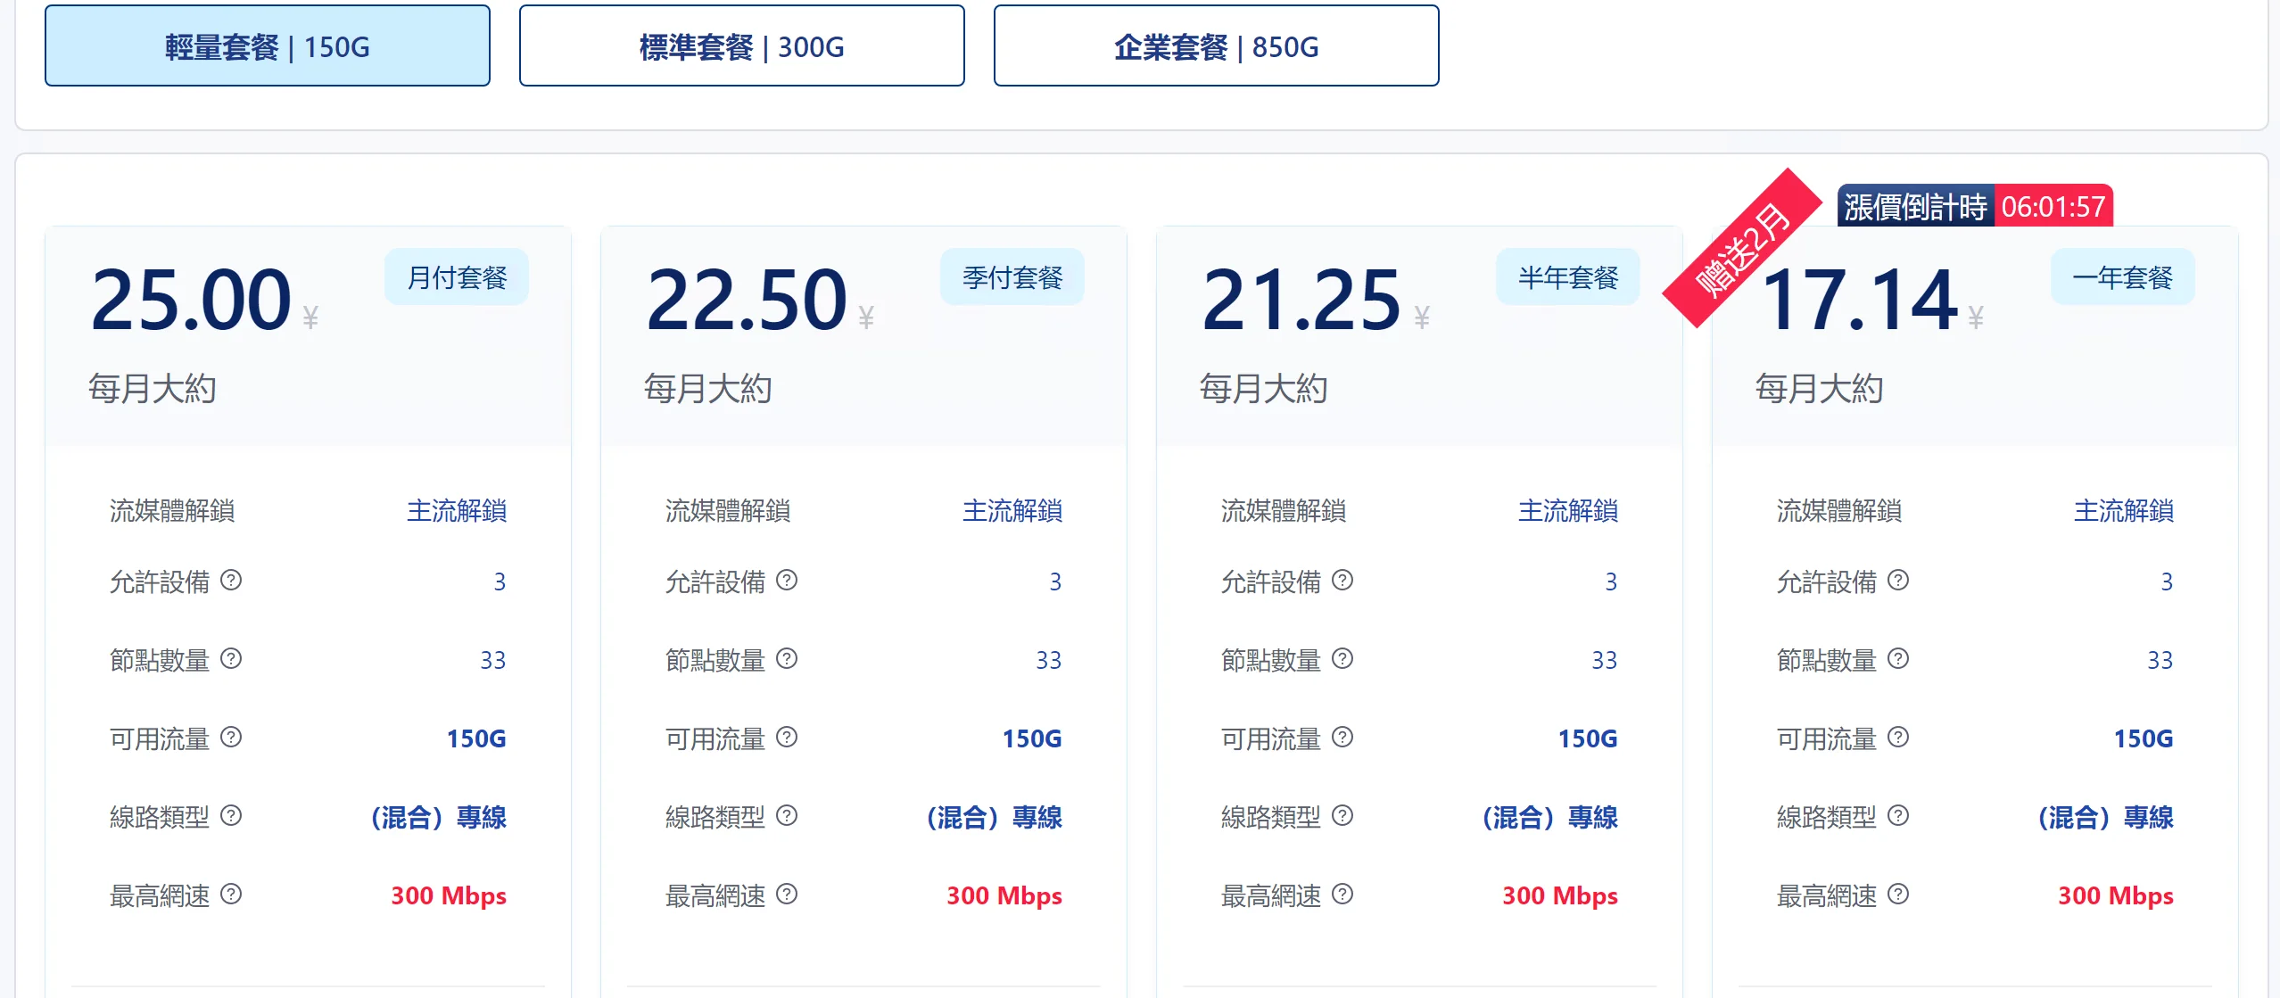Click 300 Mbps in the yearly plan
Screen dimensions: 2280x998
coord(2116,895)
